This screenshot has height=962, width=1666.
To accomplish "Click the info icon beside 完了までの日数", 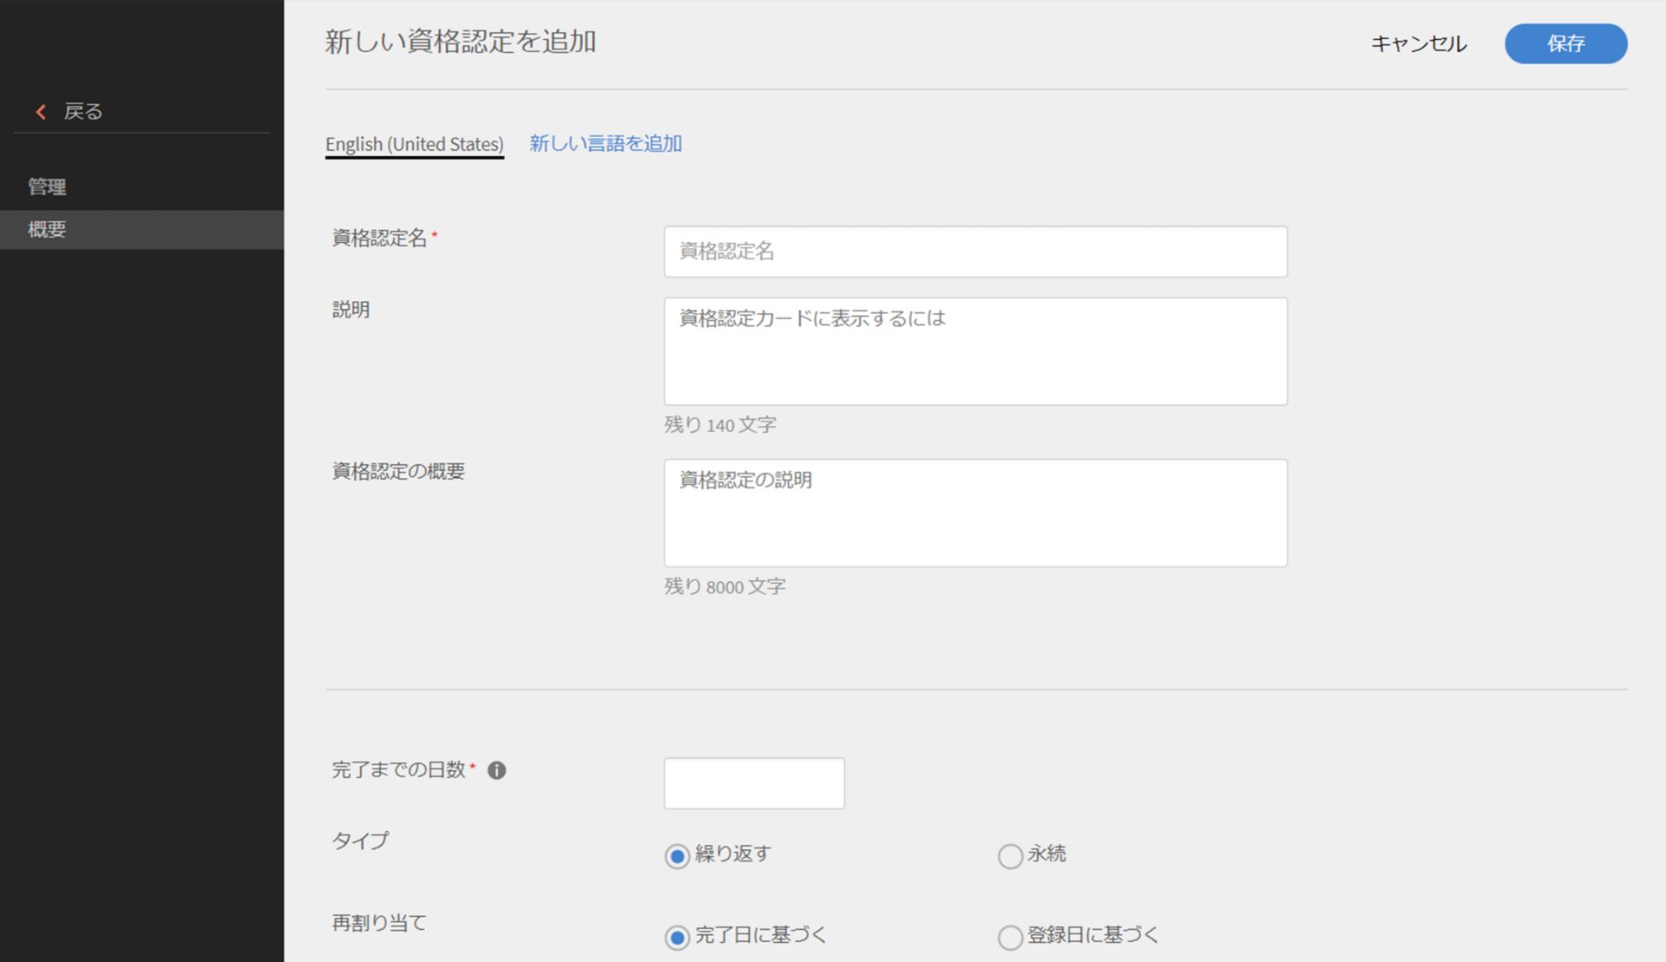I will coord(496,770).
